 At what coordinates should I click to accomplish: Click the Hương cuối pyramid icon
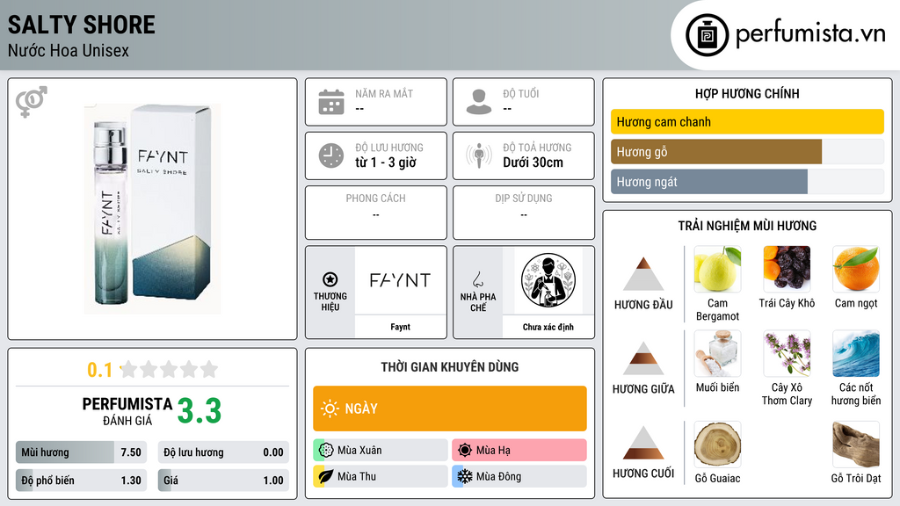click(643, 443)
